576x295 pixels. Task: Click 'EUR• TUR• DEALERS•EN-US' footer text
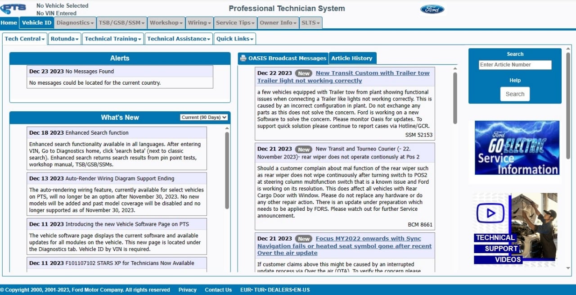coord(275,290)
